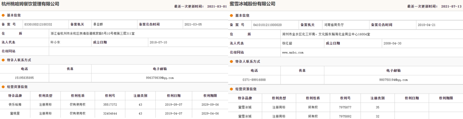Select filing number 0330100212100332
463x119 pixels.
38,25
